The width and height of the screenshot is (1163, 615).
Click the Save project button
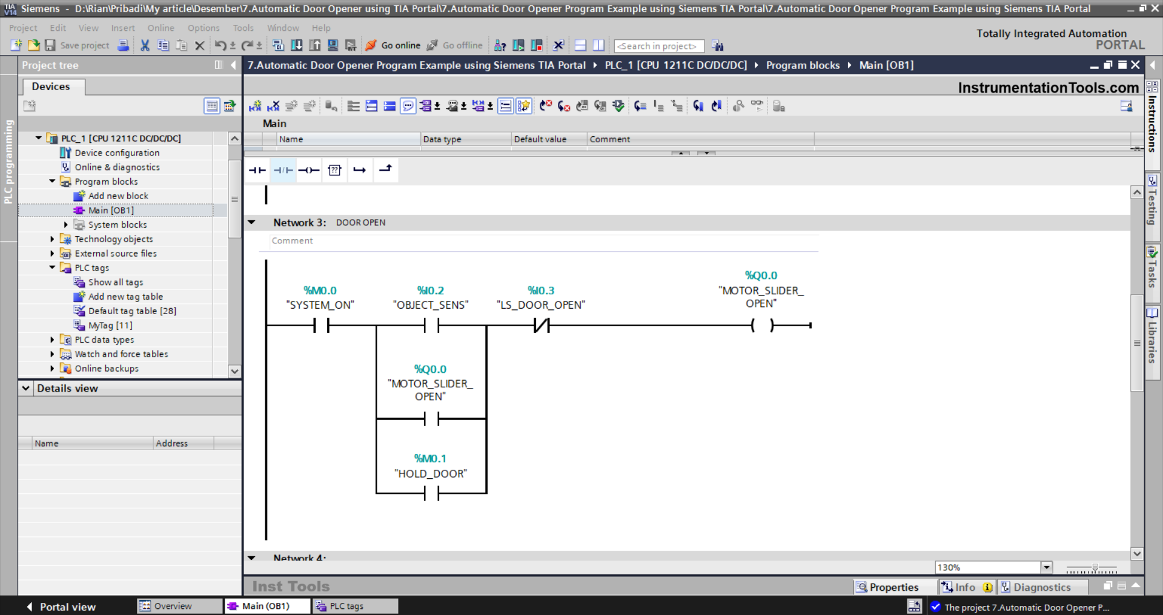(x=78, y=45)
